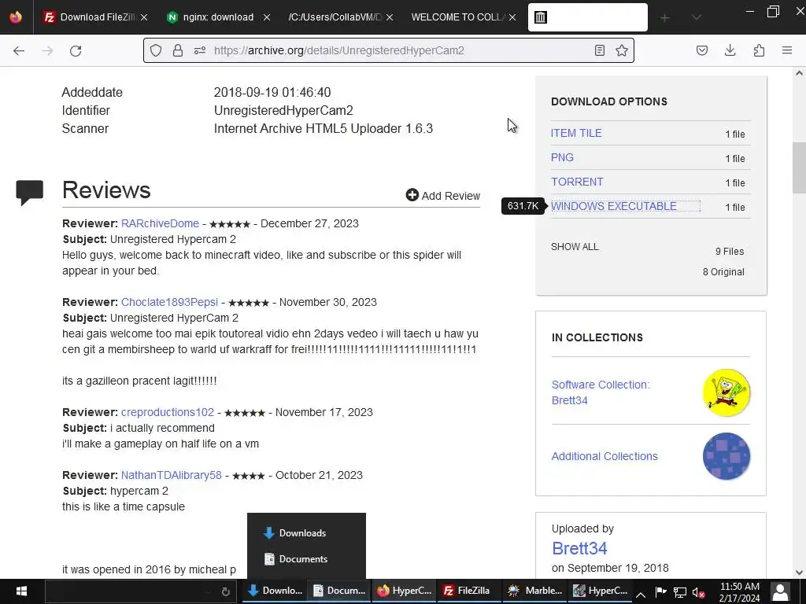Switch to HyperCam Firefox taskbar button
Viewport: 806px width, 604px height.
click(405, 591)
